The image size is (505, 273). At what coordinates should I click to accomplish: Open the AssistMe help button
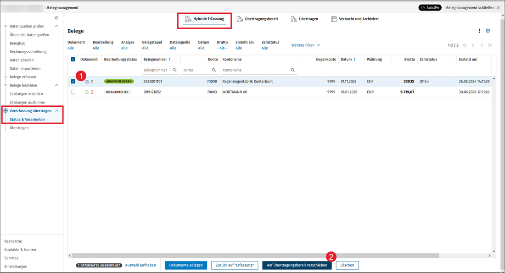tap(430, 8)
